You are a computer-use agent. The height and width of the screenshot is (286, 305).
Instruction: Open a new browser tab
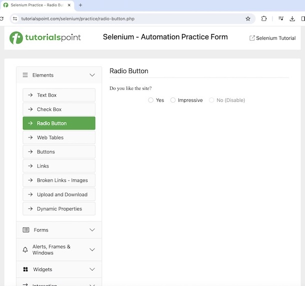[80, 5]
